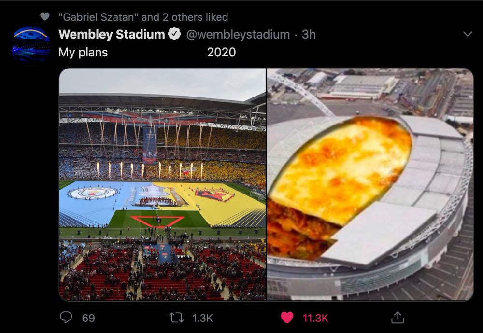Click the "2020" tweet text

tap(222, 52)
